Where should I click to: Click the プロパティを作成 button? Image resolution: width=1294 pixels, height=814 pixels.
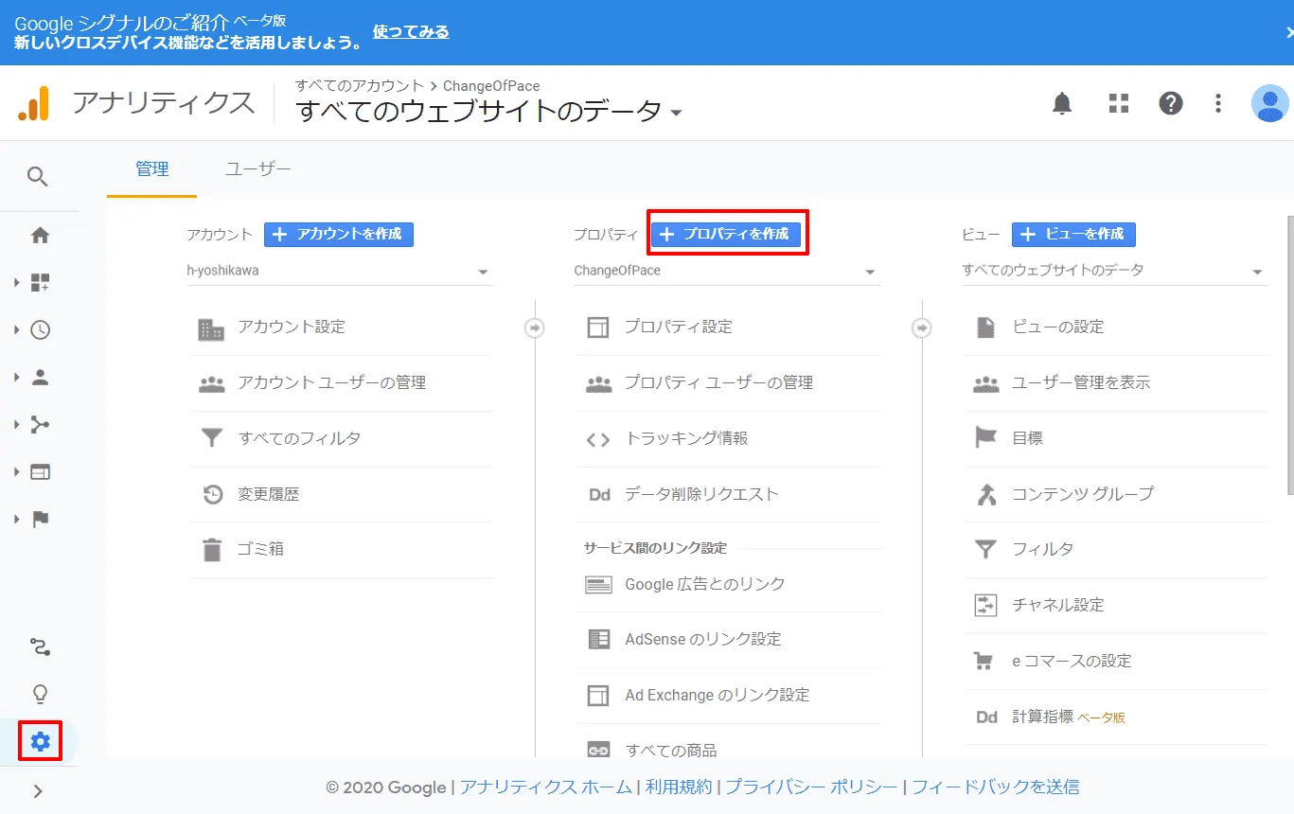click(x=727, y=233)
